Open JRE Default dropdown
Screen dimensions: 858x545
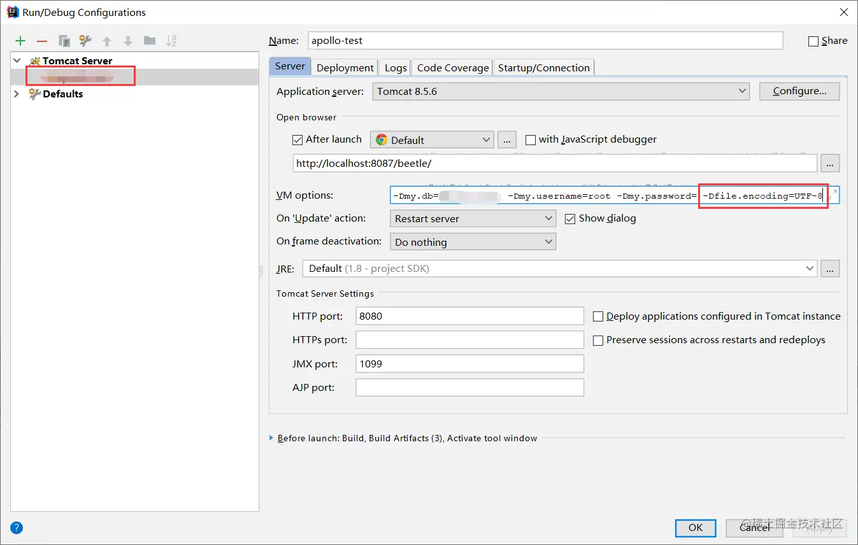click(x=560, y=269)
